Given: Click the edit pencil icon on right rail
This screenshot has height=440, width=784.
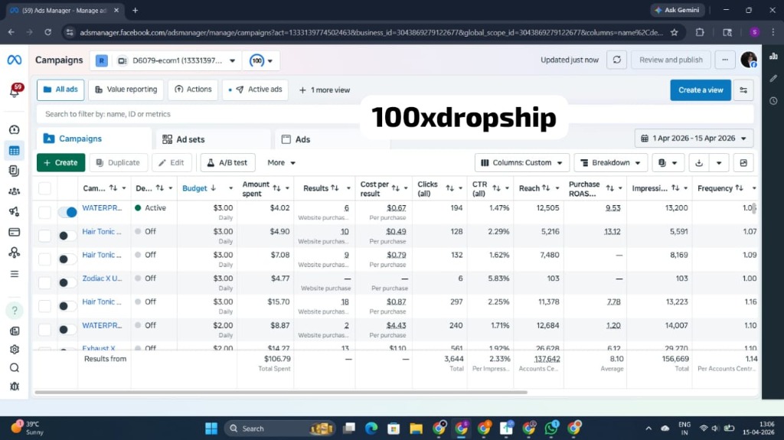Looking at the screenshot, I should point(773,79).
